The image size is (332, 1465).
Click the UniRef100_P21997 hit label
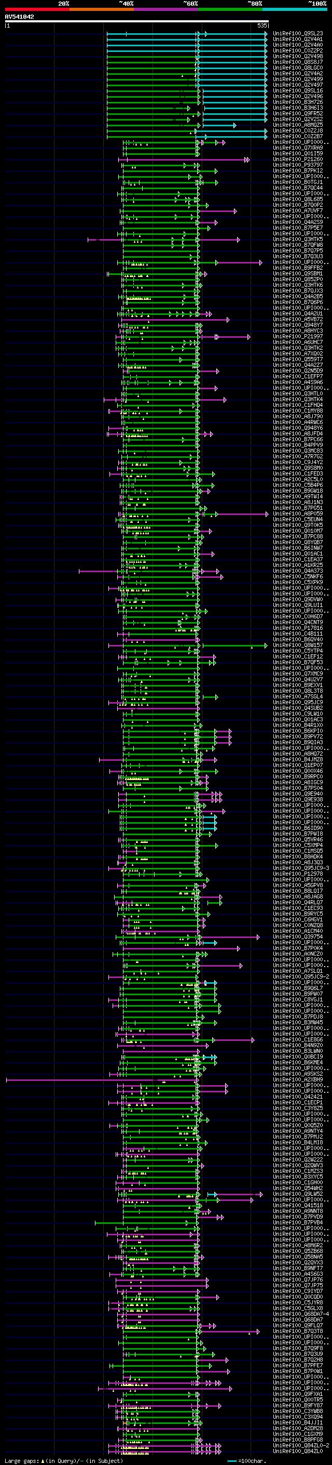[x=298, y=336]
